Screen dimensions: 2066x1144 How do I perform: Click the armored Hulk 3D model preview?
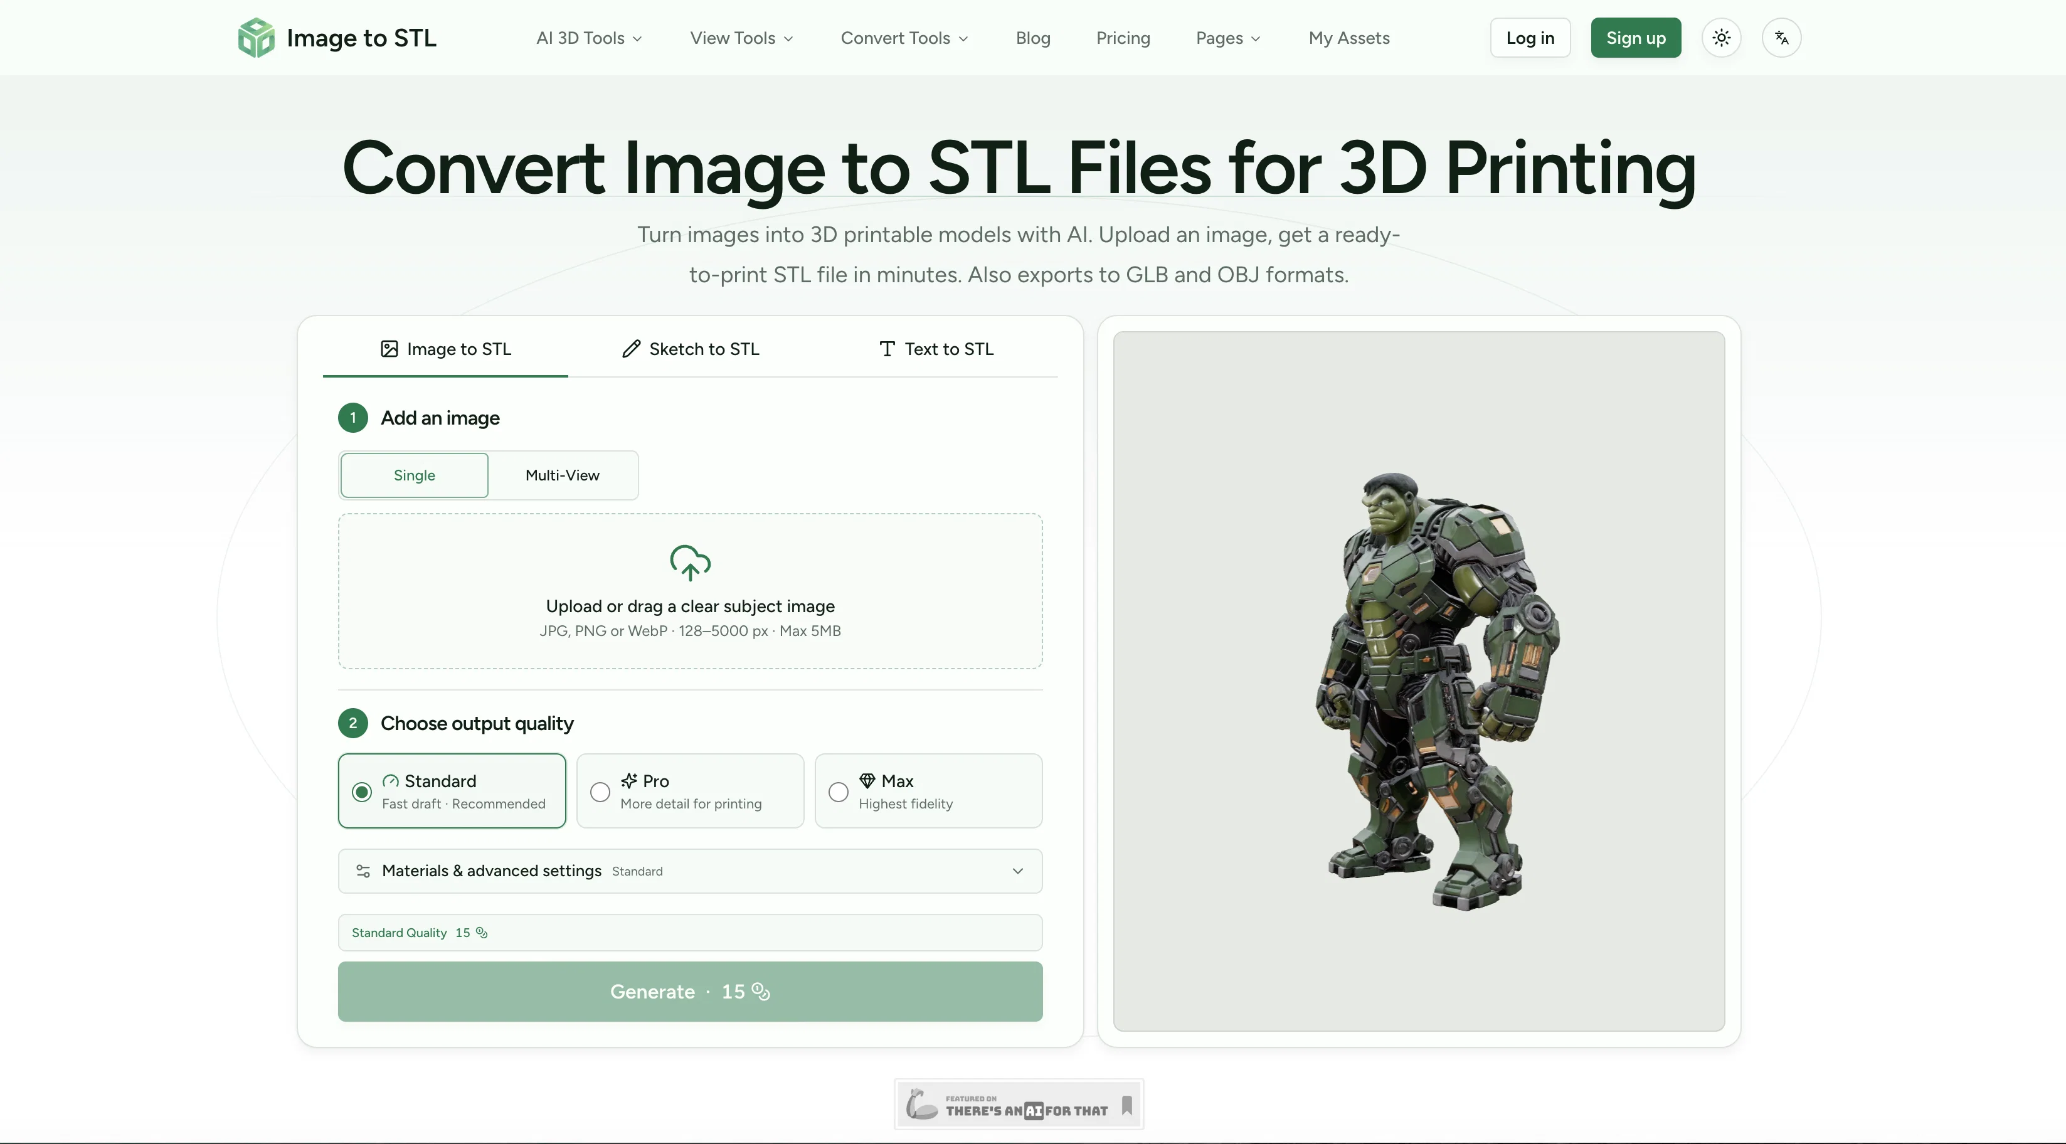[1437, 692]
